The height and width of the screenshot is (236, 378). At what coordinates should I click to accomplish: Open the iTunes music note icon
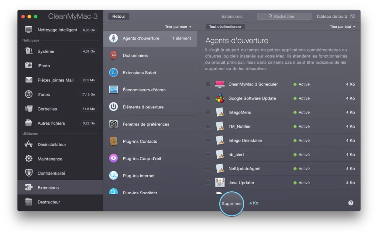click(x=28, y=94)
